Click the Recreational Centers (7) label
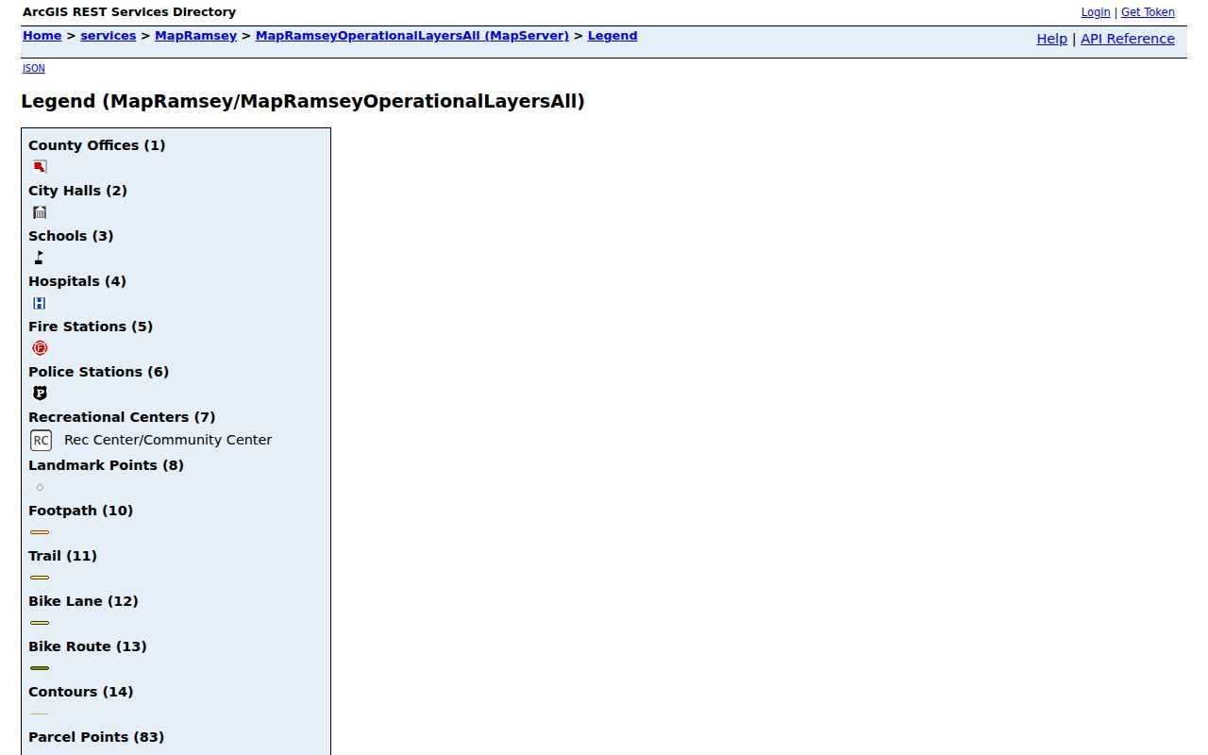The image size is (1208, 755). tap(123, 417)
